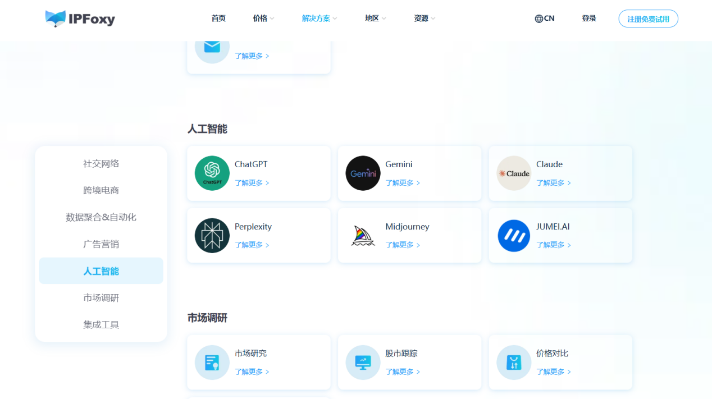Click the Perplexity card title
This screenshot has height=399, width=712.
coord(253,227)
